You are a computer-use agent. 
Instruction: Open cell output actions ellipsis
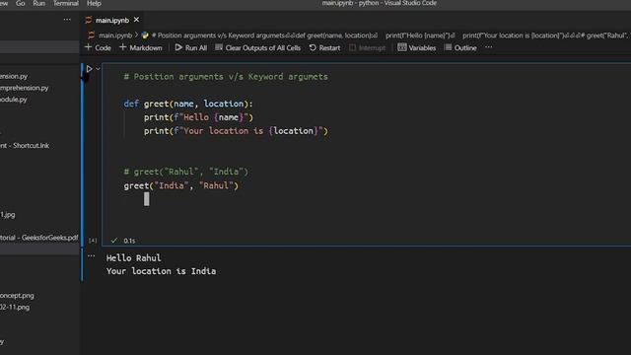92,256
